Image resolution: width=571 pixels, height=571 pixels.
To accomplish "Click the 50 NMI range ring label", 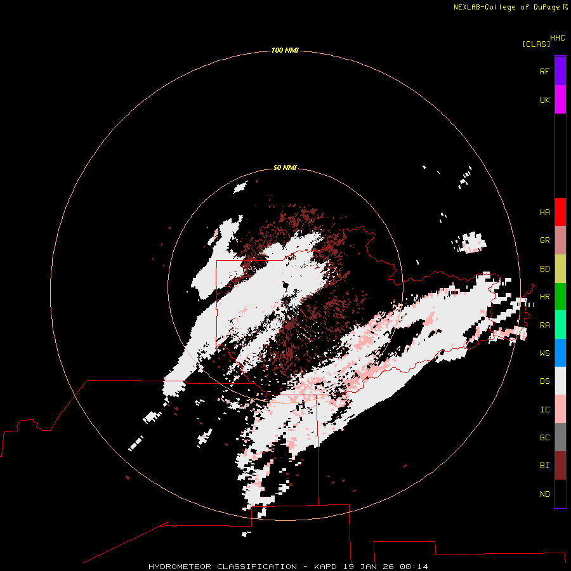I will click(x=285, y=167).
